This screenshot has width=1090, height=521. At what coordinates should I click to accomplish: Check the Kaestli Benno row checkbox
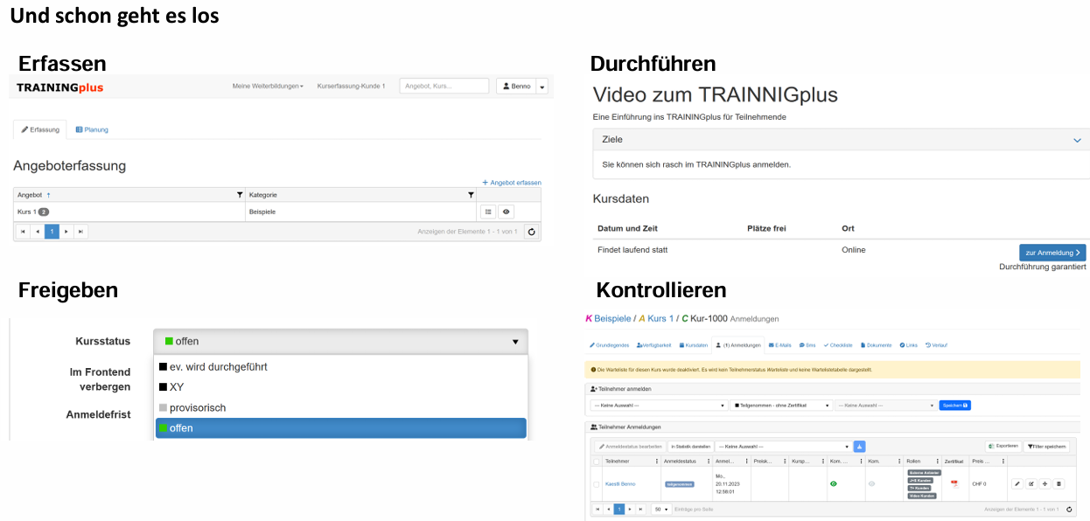coord(597,484)
